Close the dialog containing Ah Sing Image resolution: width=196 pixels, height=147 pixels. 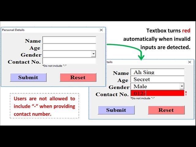click(x=189, y=62)
